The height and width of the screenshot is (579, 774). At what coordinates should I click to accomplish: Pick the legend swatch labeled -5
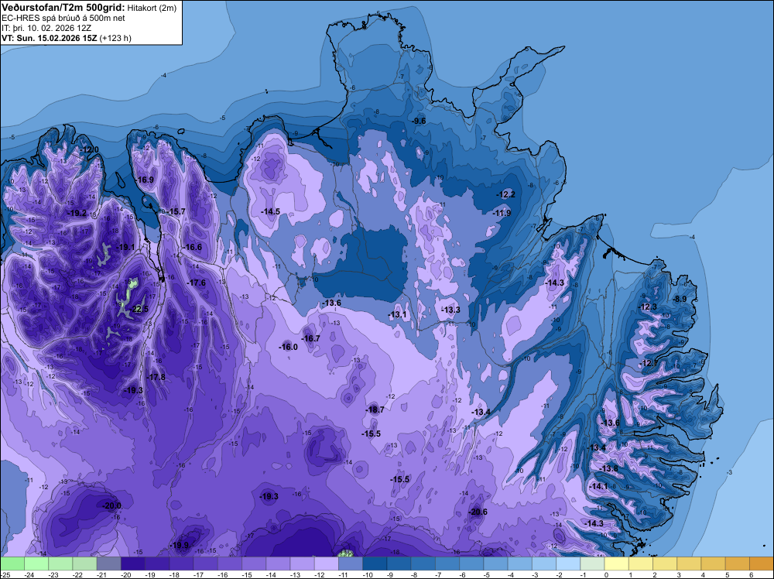tap(496, 564)
